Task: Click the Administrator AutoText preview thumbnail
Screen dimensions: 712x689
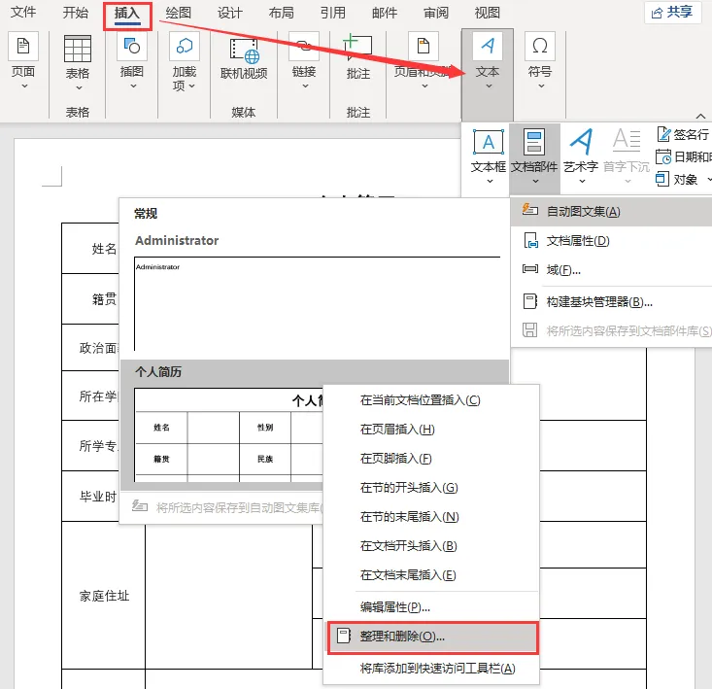Action: click(x=317, y=303)
